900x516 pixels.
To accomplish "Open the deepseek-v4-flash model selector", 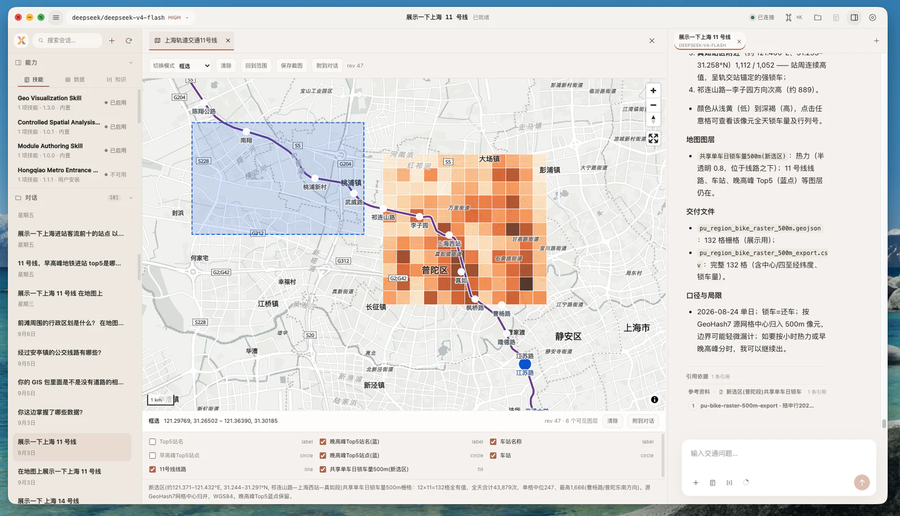I will (130, 17).
